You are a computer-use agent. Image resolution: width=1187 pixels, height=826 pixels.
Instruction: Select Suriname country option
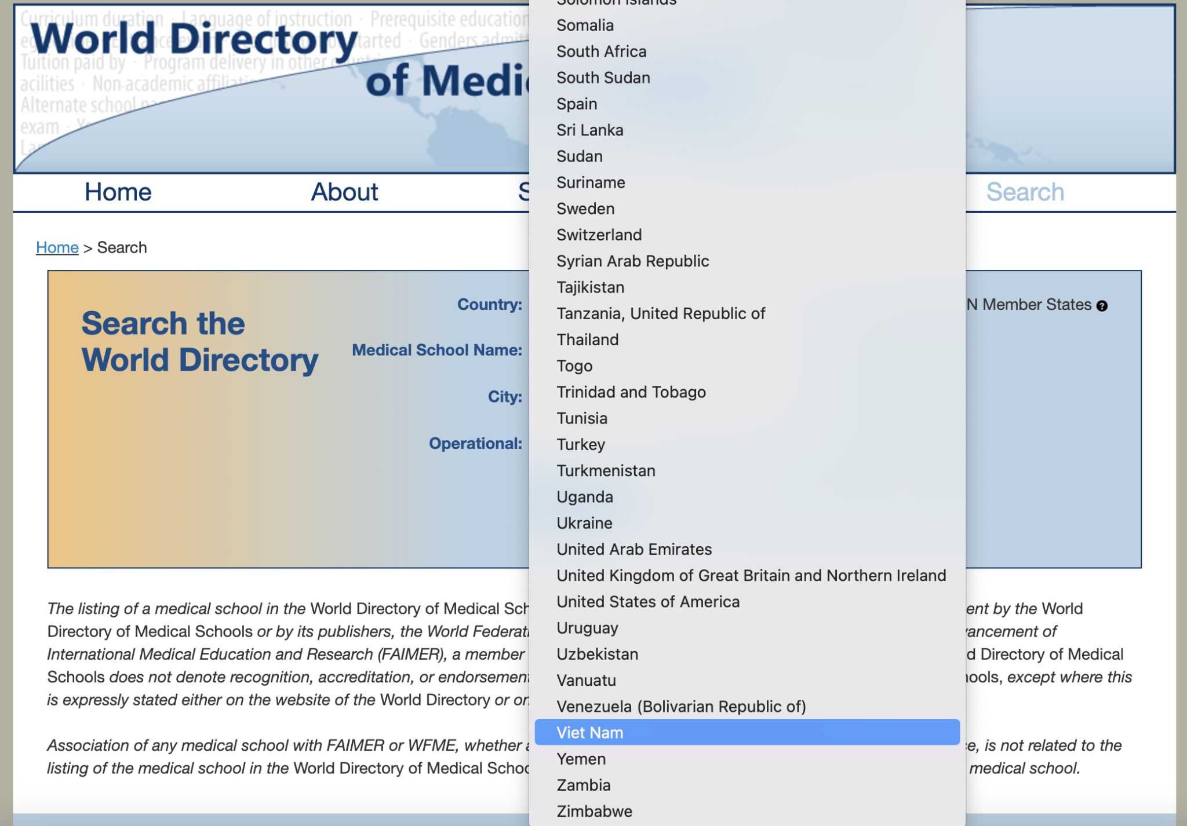(747, 182)
